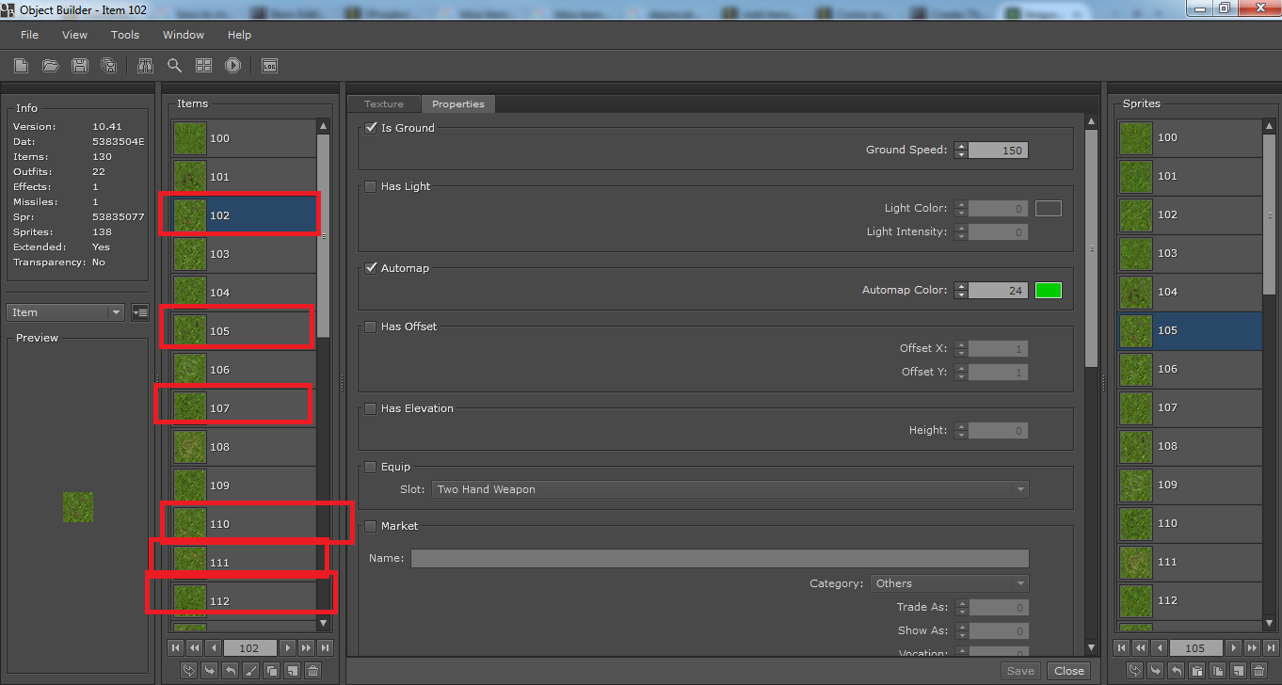The image size is (1282, 685).
Task: Open the File menu
Action: (x=30, y=35)
